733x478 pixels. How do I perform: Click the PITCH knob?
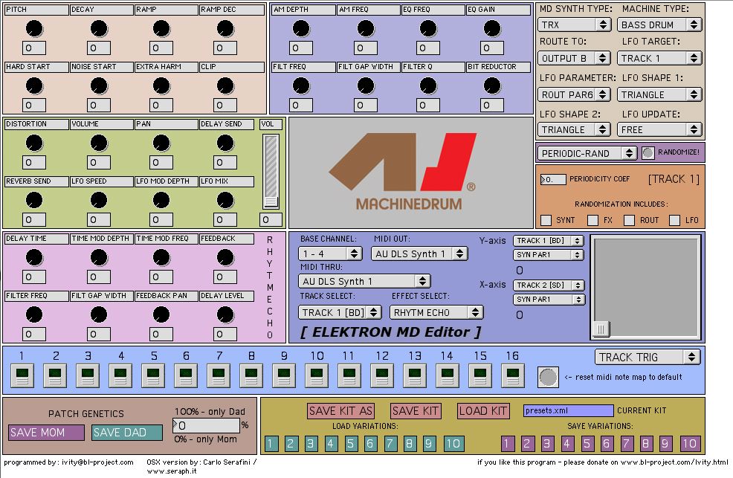[x=34, y=29]
